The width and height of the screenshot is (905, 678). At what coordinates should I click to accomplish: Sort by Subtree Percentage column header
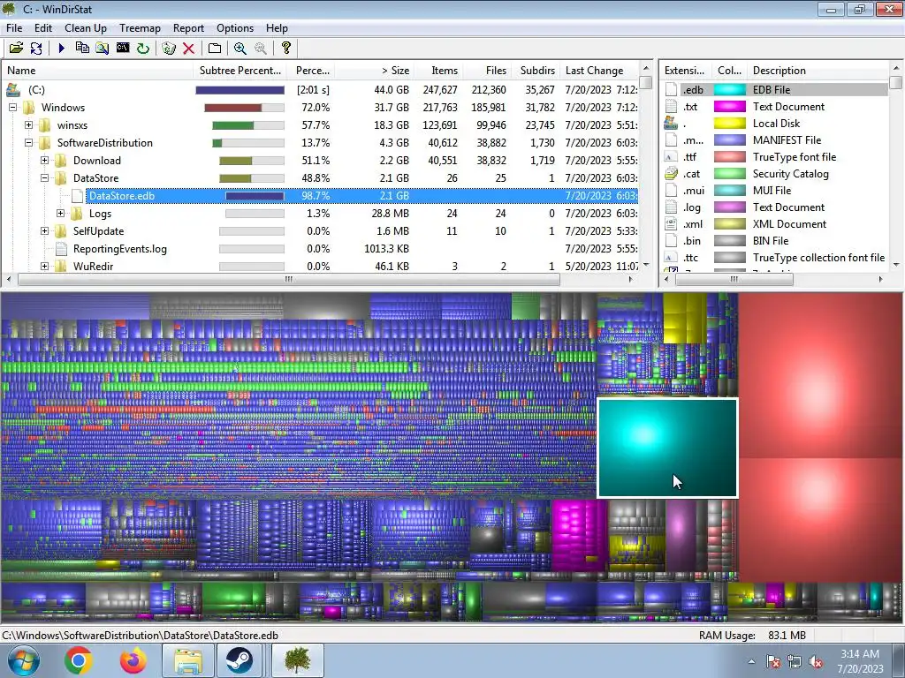[x=242, y=71]
